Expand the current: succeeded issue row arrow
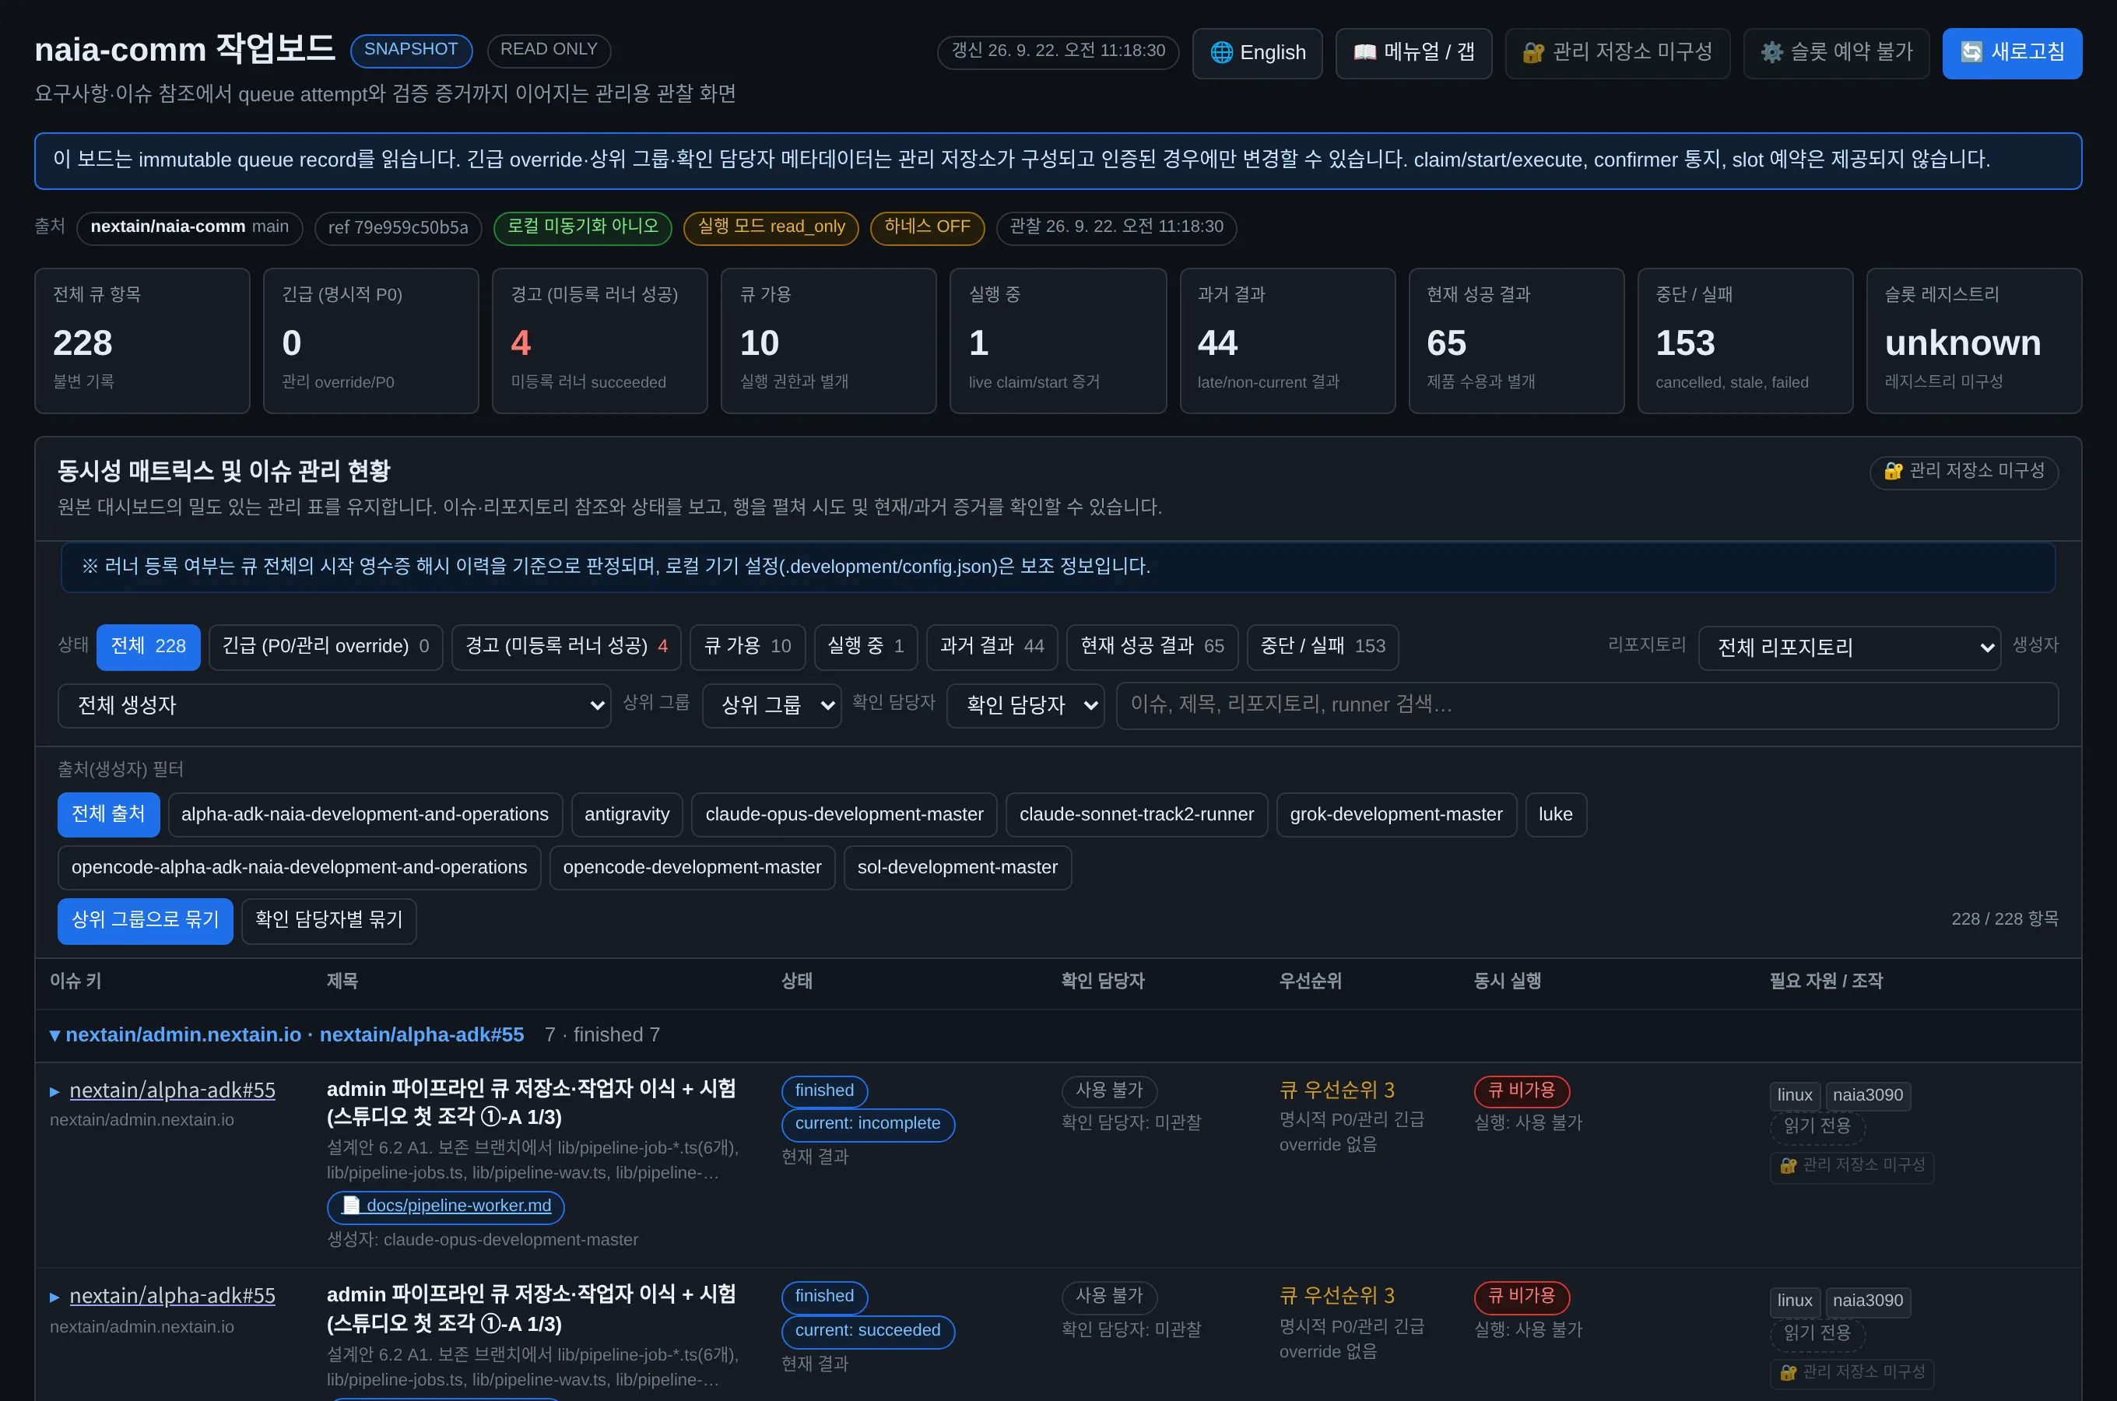This screenshot has height=1401, width=2117. (x=54, y=1297)
